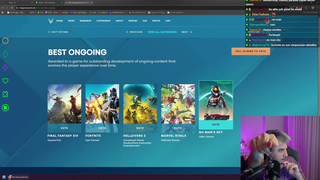Click the OlymposMad2 username in chat
The width and height of the screenshot is (320, 180).
pos(258,25)
